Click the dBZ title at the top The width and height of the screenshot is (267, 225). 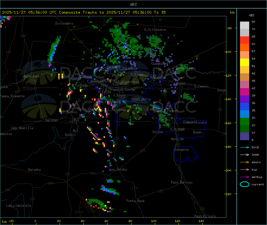[x=133, y=4]
